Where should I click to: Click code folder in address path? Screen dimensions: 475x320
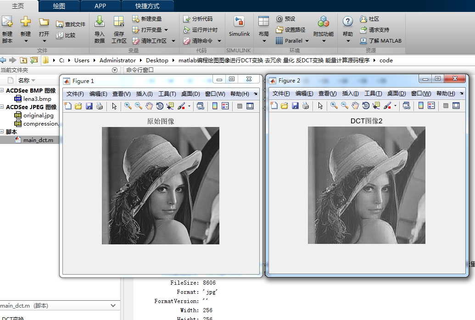coord(386,60)
